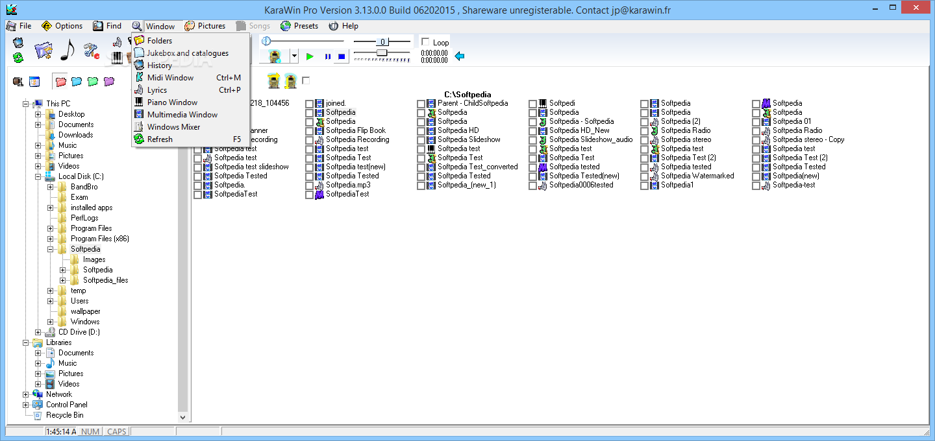Click the folder with star toolbar icon
Viewport: 935px width, 441px height.
tap(43, 51)
